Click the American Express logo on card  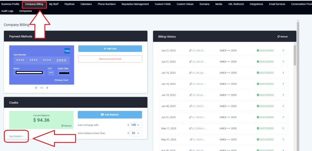[67, 51]
